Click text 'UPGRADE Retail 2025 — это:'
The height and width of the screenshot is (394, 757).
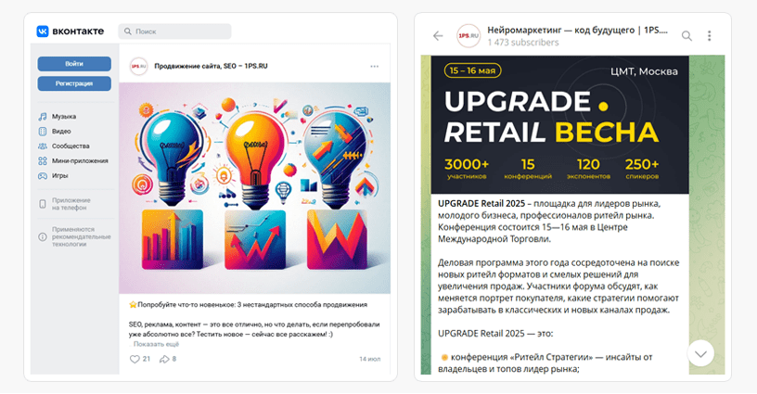(495, 334)
